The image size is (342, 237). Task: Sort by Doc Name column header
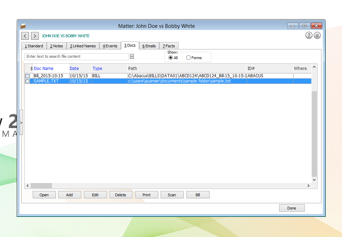[51, 69]
